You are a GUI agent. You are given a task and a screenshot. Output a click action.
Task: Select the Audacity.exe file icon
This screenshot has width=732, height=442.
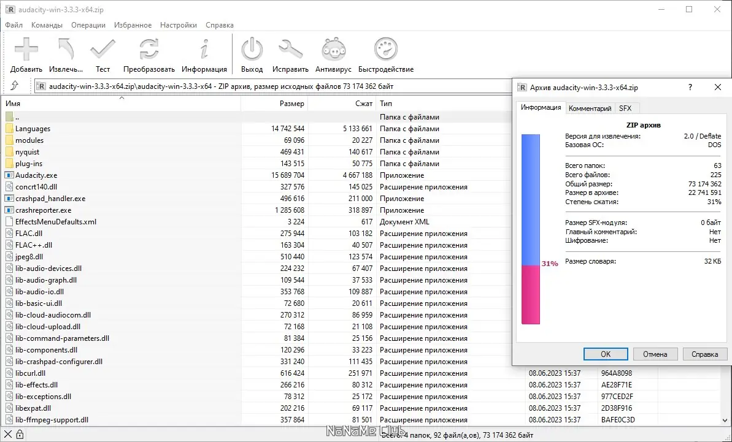point(9,175)
